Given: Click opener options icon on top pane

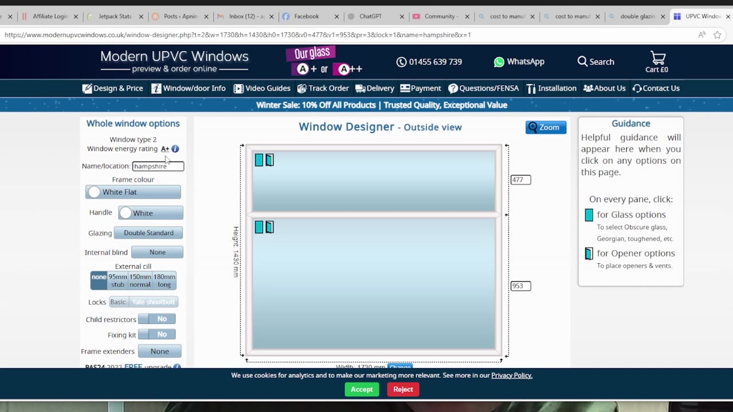Looking at the screenshot, I should click(x=270, y=160).
